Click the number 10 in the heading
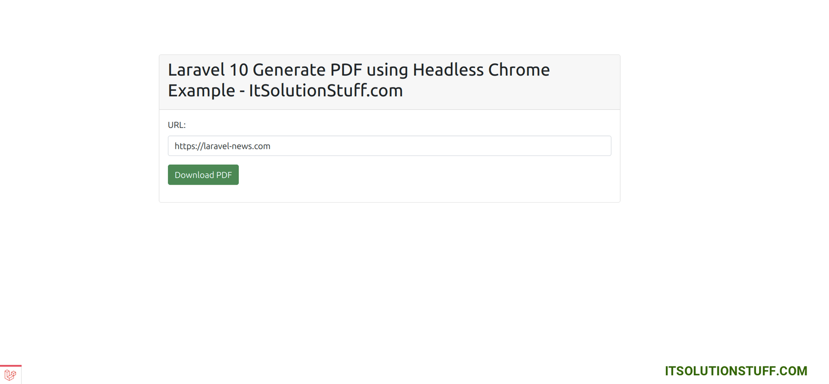Screen dimensions: 829x384 coord(239,70)
